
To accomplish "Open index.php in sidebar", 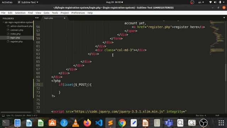I will pos(15,34).
